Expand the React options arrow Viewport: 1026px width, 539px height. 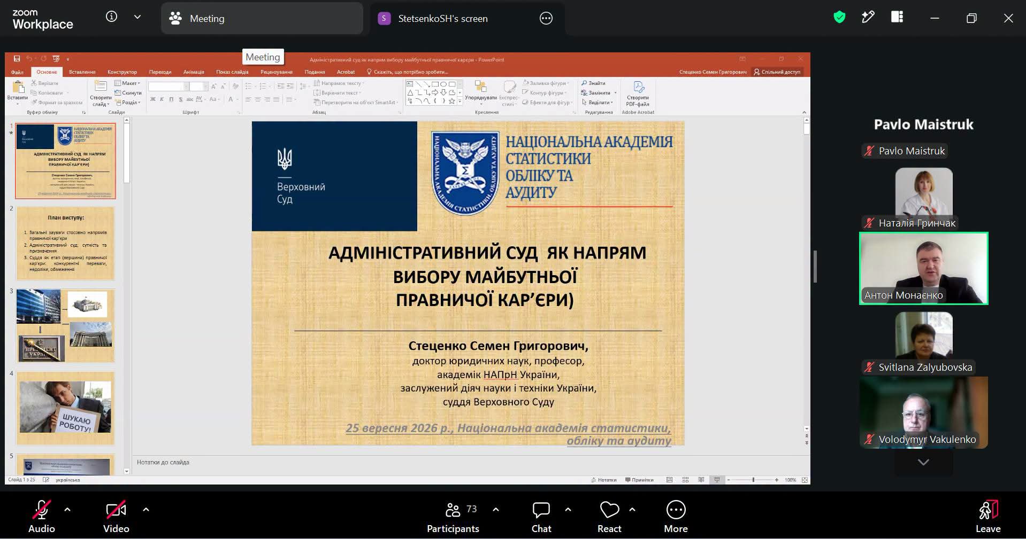tap(632, 510)
